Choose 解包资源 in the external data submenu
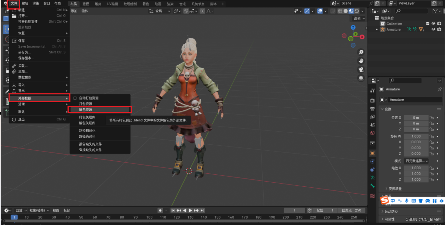 (99, 109)
